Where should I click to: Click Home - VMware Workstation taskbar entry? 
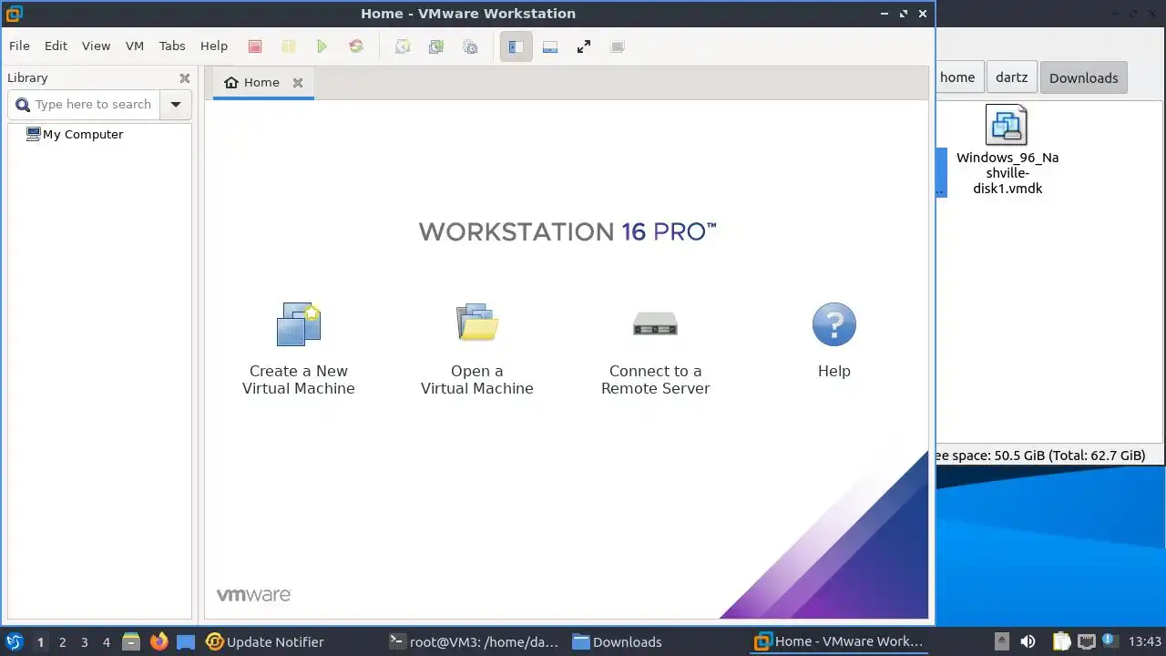tap(840, 641)
